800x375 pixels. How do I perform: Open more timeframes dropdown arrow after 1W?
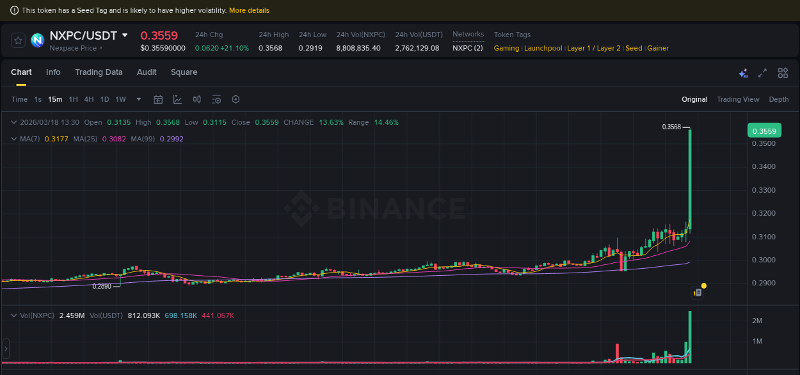pyautogui.click(x=138, y=99)
